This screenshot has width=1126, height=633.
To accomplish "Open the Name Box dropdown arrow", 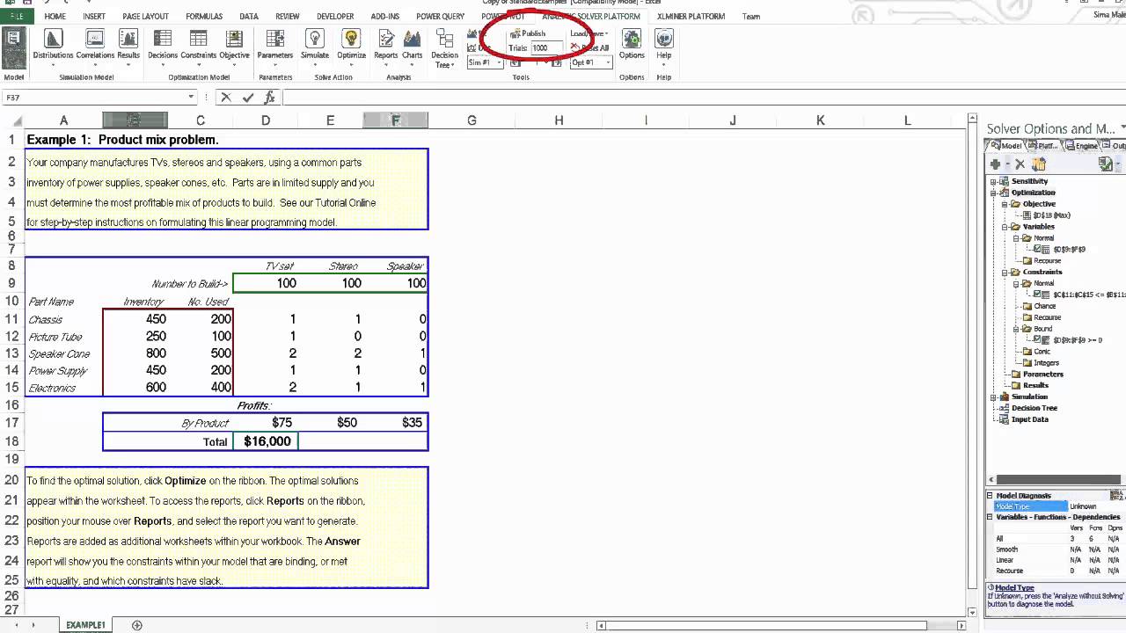I will coord(191,98).
